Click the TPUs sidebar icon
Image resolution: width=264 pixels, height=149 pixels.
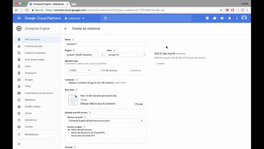coord(19,87)
